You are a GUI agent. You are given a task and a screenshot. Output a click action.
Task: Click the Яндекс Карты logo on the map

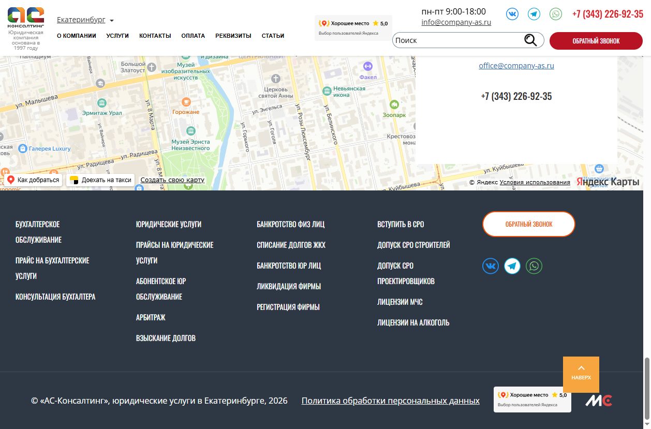[x=608, y=182]
